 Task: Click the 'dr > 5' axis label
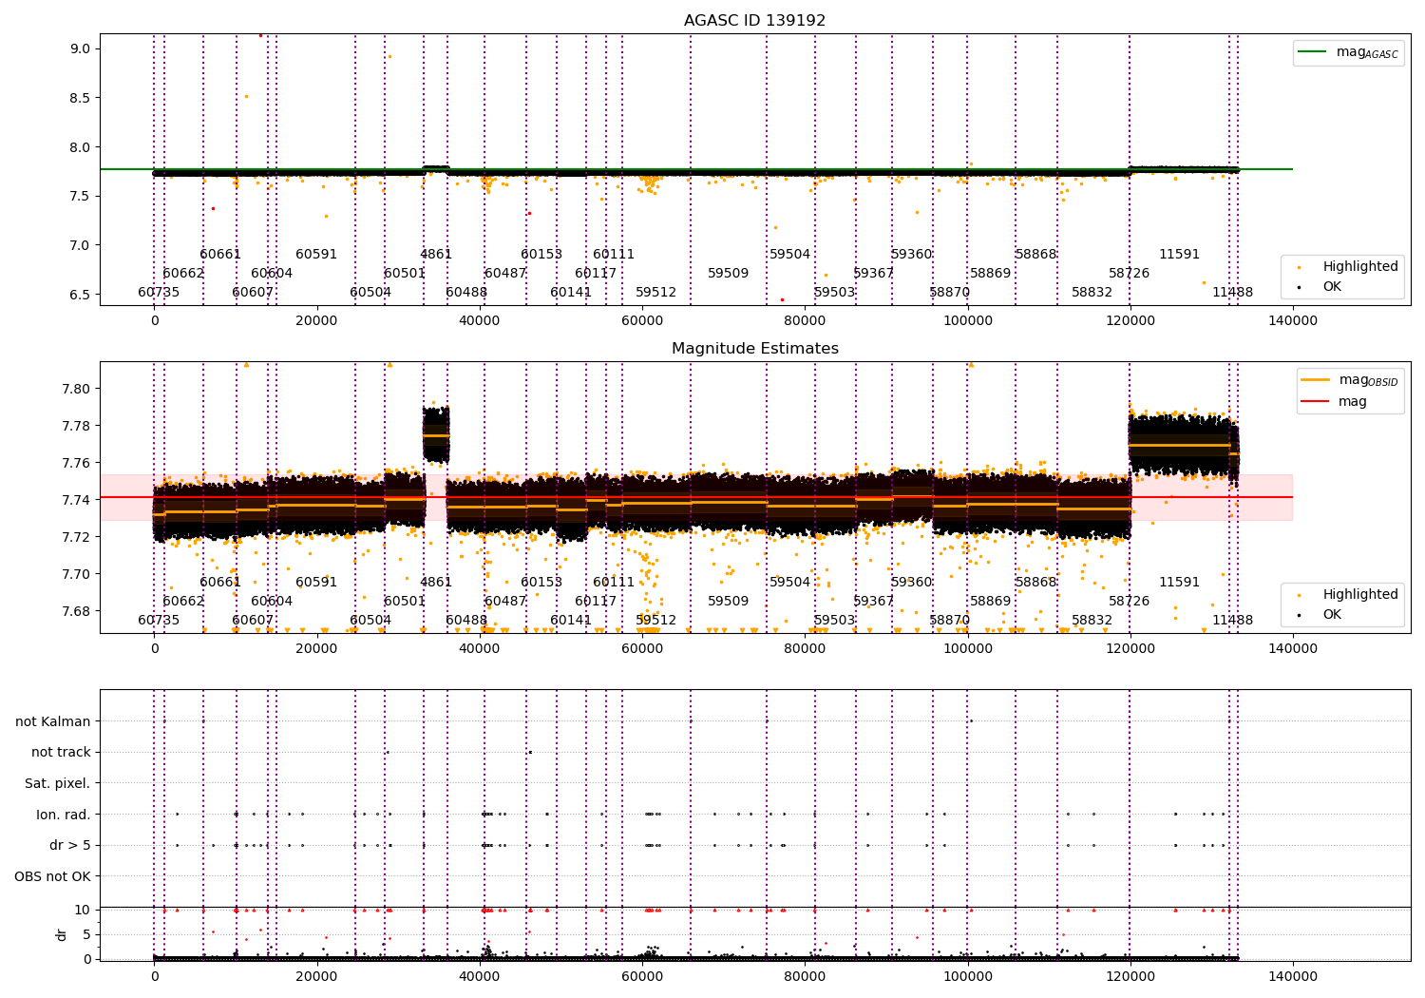click(x=70, y=846)
